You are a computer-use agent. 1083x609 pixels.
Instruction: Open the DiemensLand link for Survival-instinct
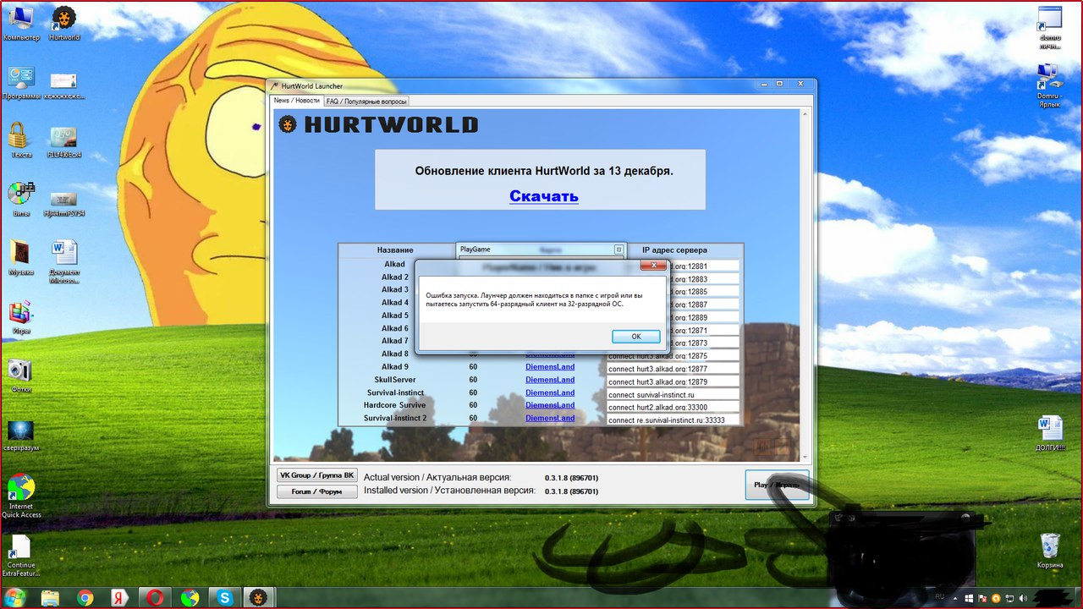tap(550, 392)
